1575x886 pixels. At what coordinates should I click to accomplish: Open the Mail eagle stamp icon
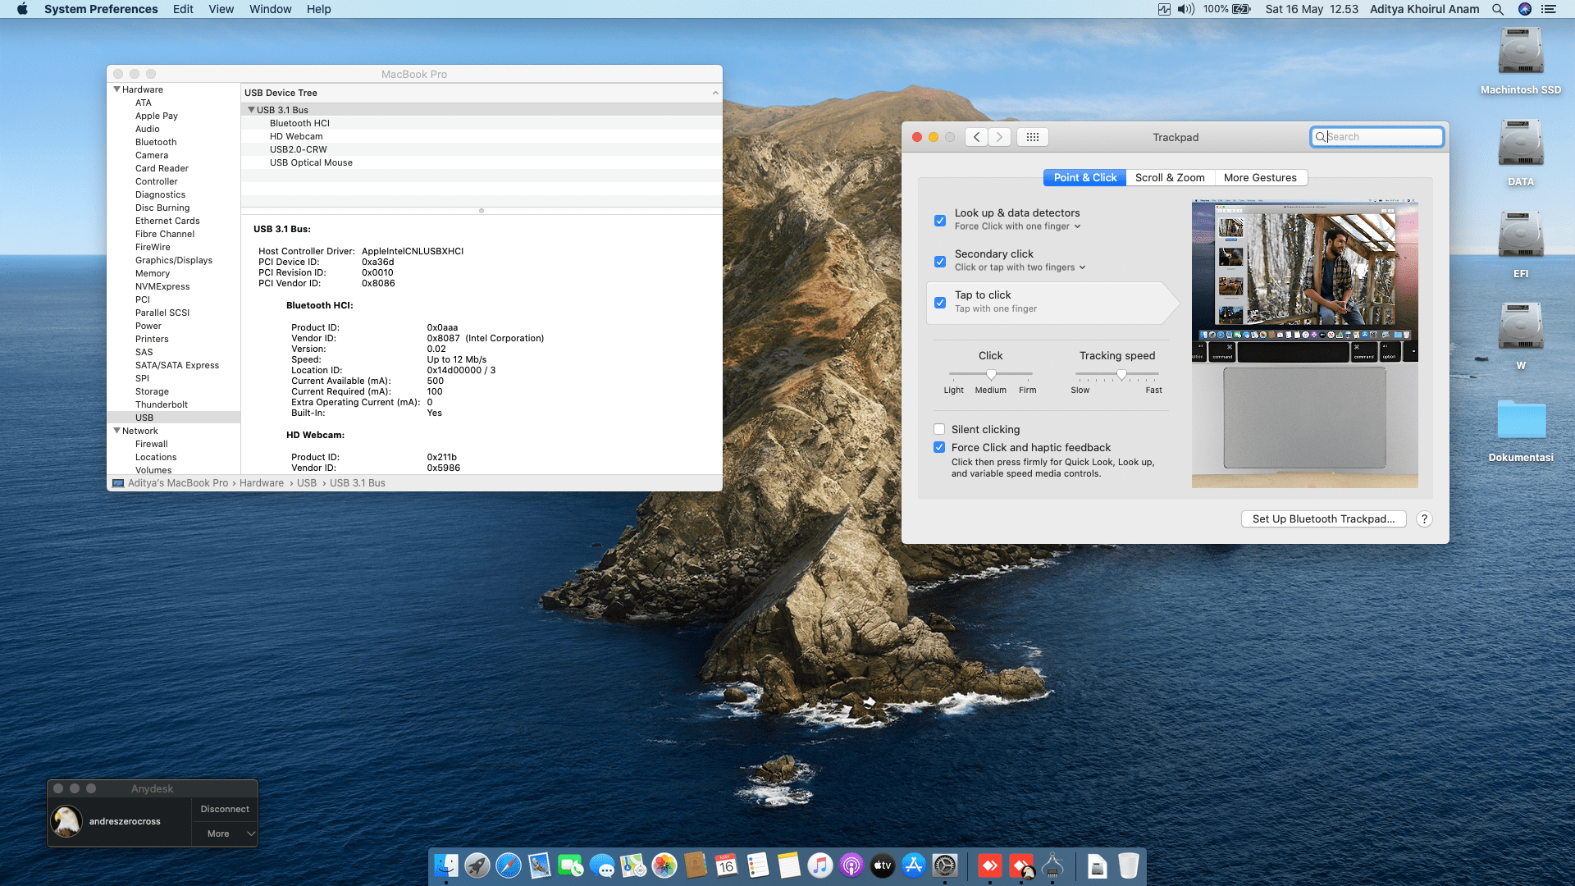(x=540, y=865)
